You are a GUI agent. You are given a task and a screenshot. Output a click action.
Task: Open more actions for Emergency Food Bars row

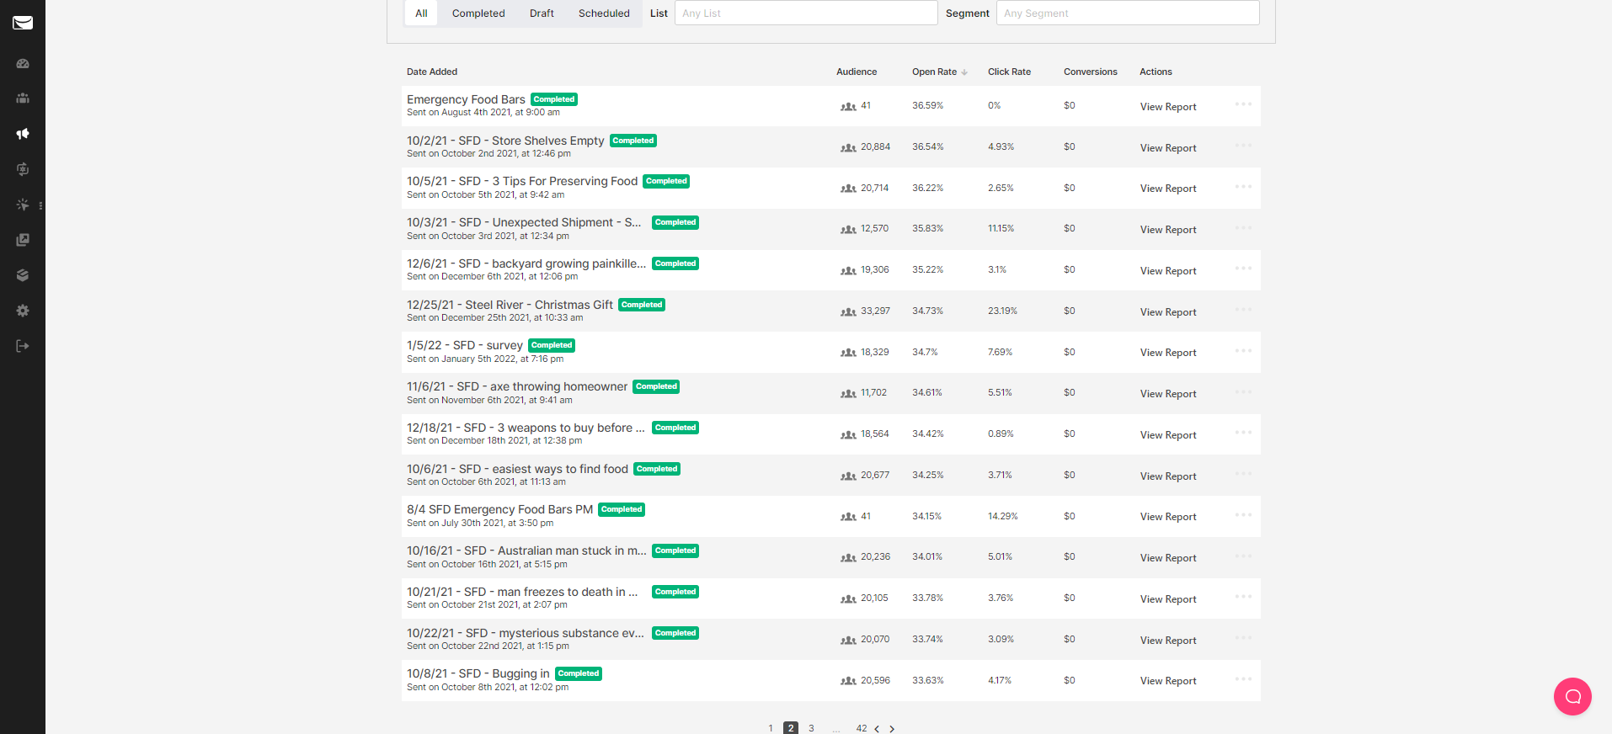coord(1243,104)
